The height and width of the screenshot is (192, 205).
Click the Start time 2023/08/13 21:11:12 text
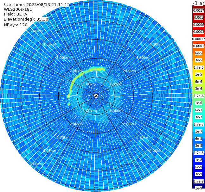[x=36, y=4]
